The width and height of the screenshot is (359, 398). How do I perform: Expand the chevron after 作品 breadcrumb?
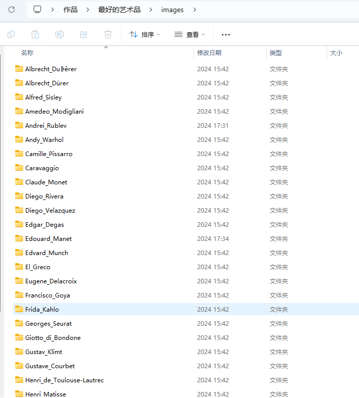tap(88, 10)
